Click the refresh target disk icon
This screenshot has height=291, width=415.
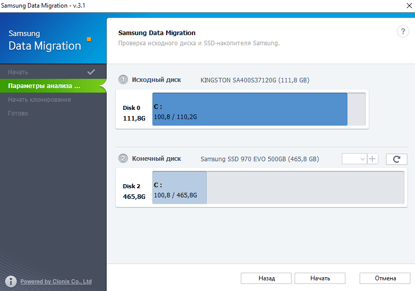point(396,159)
